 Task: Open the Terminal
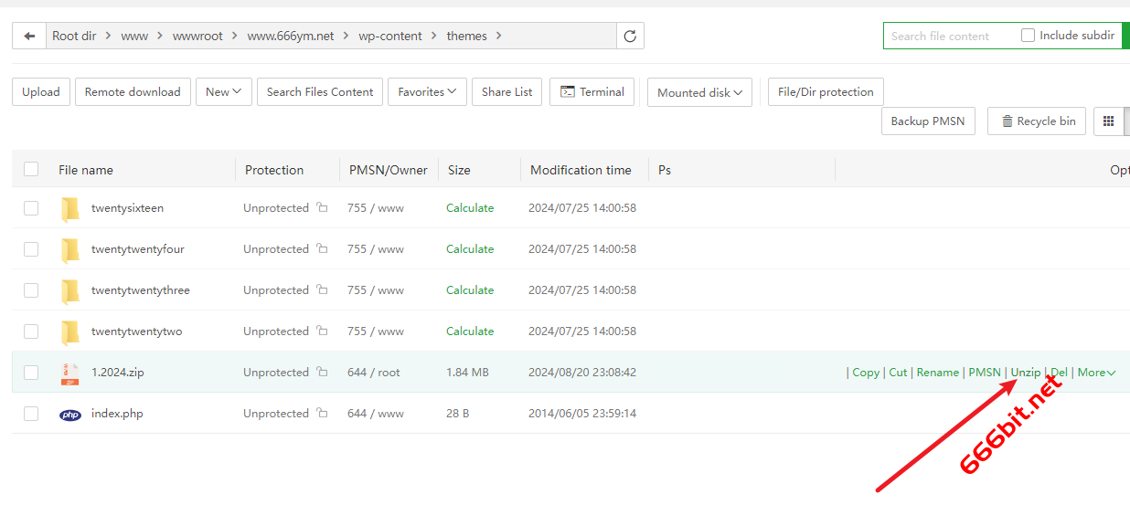click(592, 92)
